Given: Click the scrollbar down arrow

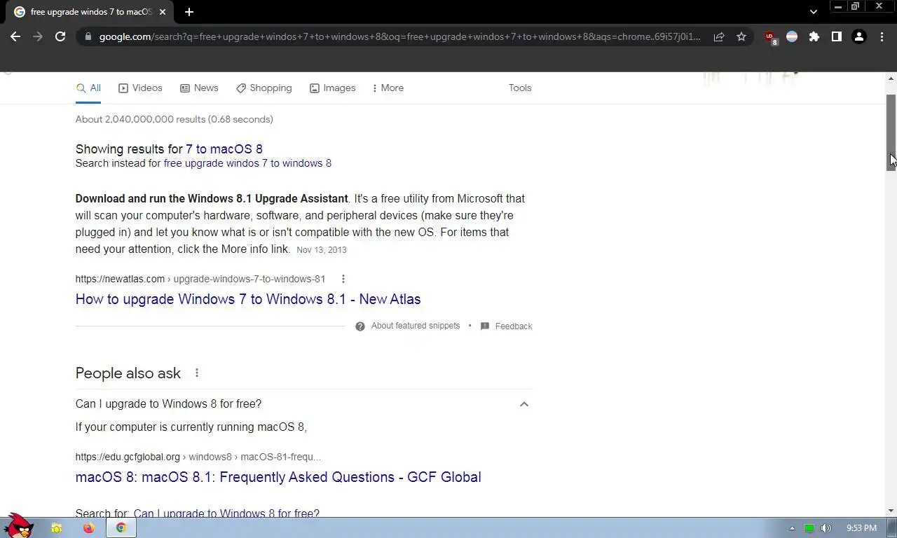Looking at the screenshot, I should [x=891, y=511].
